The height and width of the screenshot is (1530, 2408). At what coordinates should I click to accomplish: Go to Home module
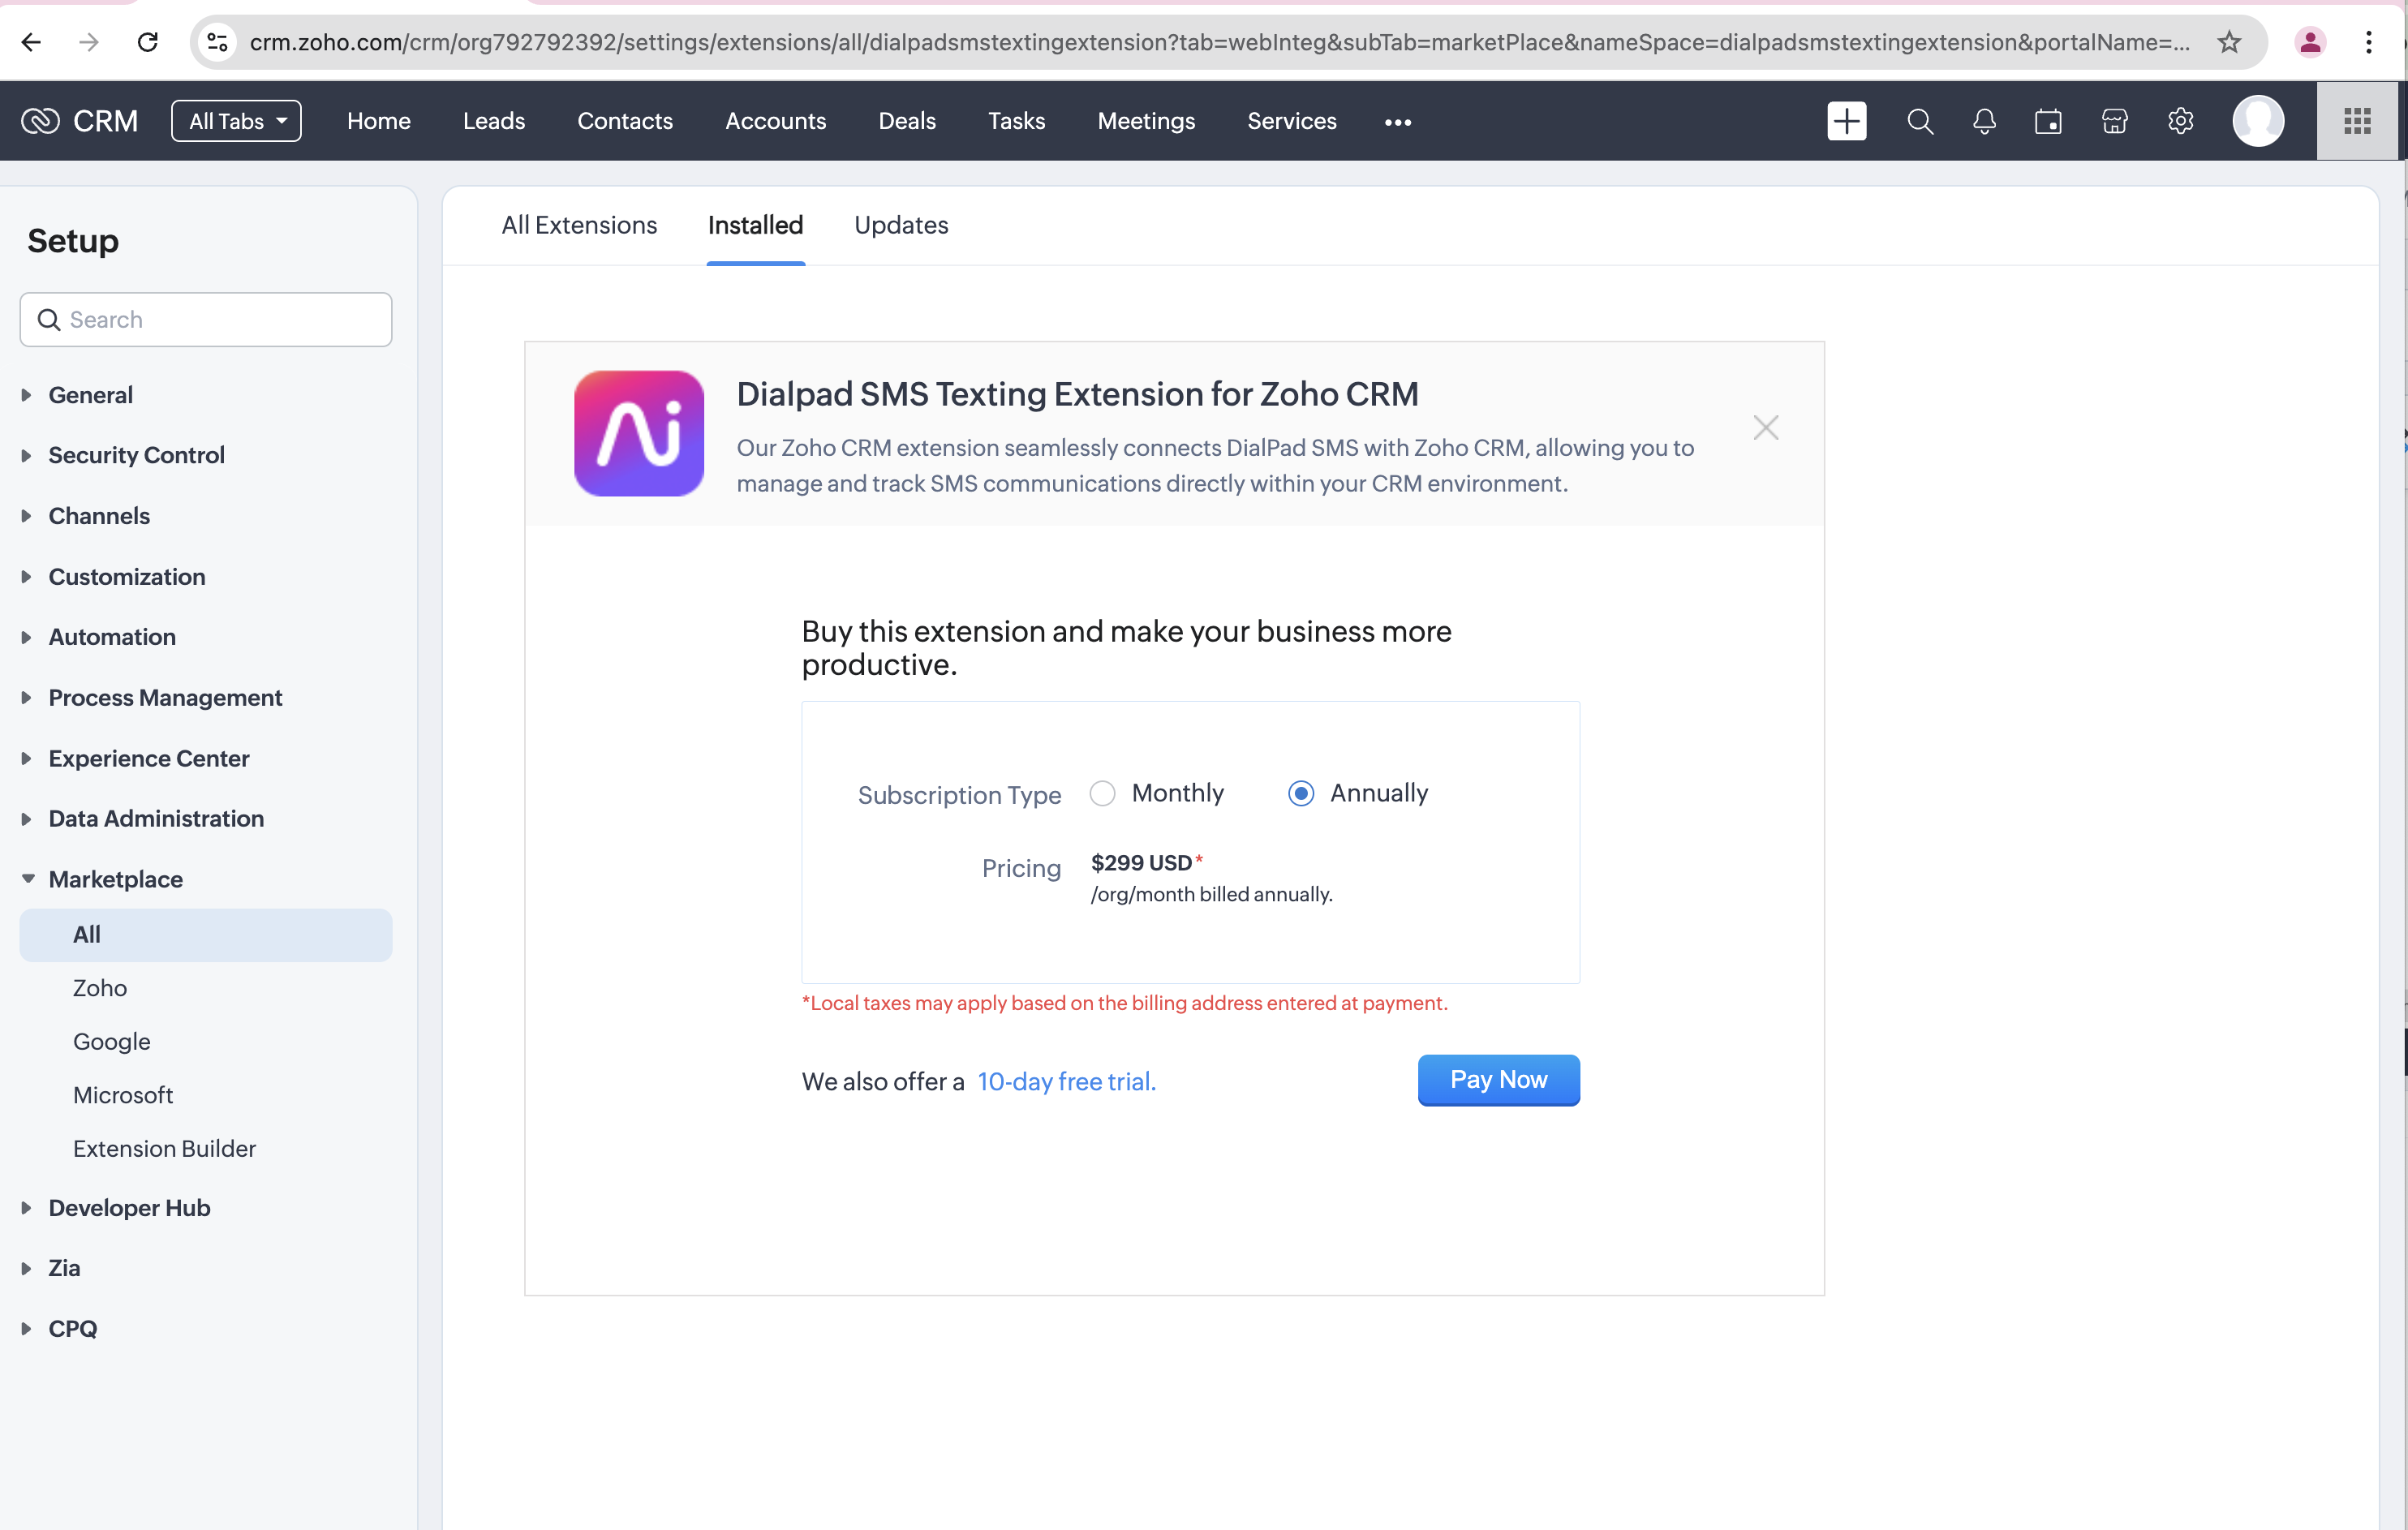378,121
